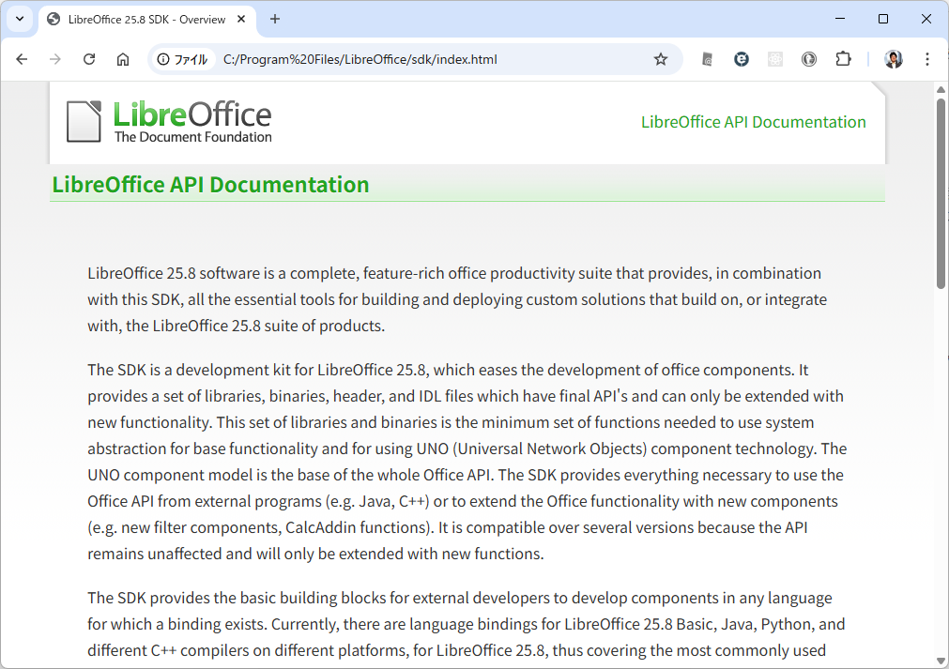Image resolution: width=949 pixels, height=669 pixels.
Task: Go to the browser home page
Action: [x=123, y=59]
